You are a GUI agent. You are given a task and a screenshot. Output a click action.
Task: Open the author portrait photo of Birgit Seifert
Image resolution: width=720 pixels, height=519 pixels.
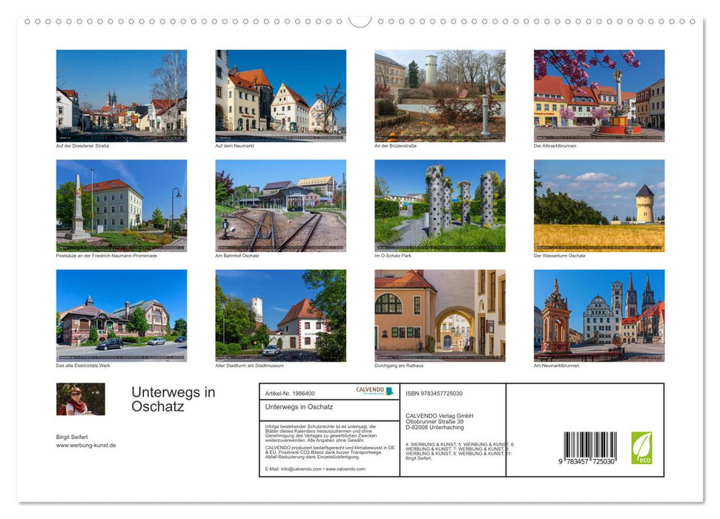79,399
